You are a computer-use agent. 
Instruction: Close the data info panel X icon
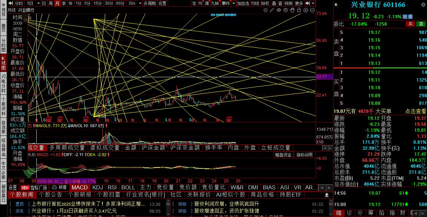(x=26, y=16)
